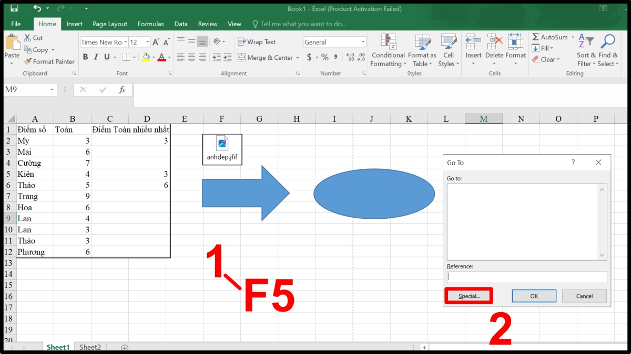Viewport: 631px width, 354px height.
Task: Open the Sheet2 worksheet tab
Action: [x=89, y=347]
